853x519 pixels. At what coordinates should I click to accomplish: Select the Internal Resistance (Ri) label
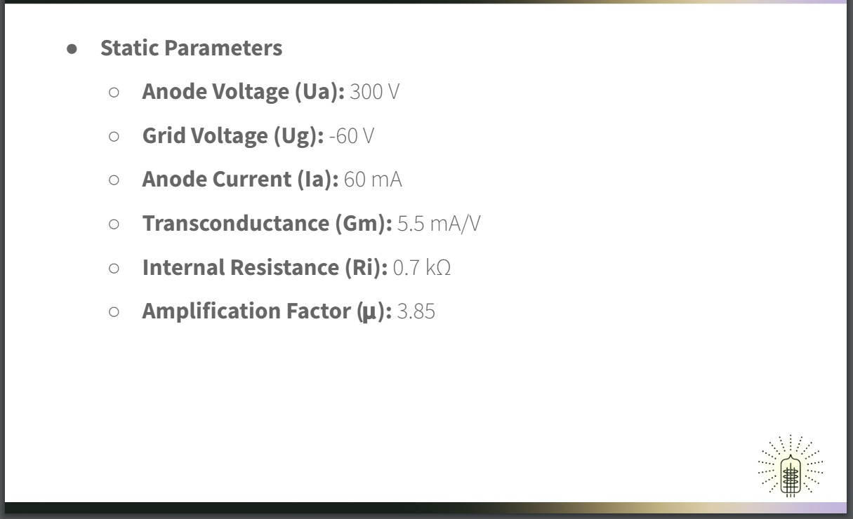pyautogui.click(x=264, y=267)
